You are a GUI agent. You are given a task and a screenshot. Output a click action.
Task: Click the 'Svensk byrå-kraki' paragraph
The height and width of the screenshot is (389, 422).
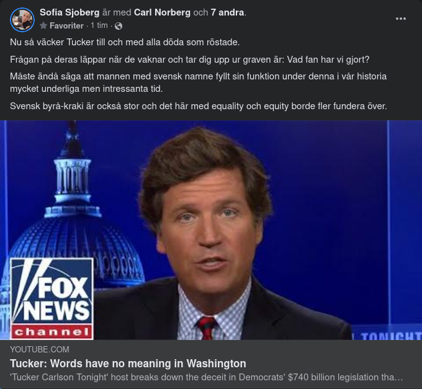[x=199, y=106]
